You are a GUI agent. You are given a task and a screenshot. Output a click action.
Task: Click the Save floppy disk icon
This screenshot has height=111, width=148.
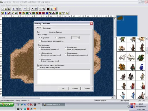[x=9, y=9]
